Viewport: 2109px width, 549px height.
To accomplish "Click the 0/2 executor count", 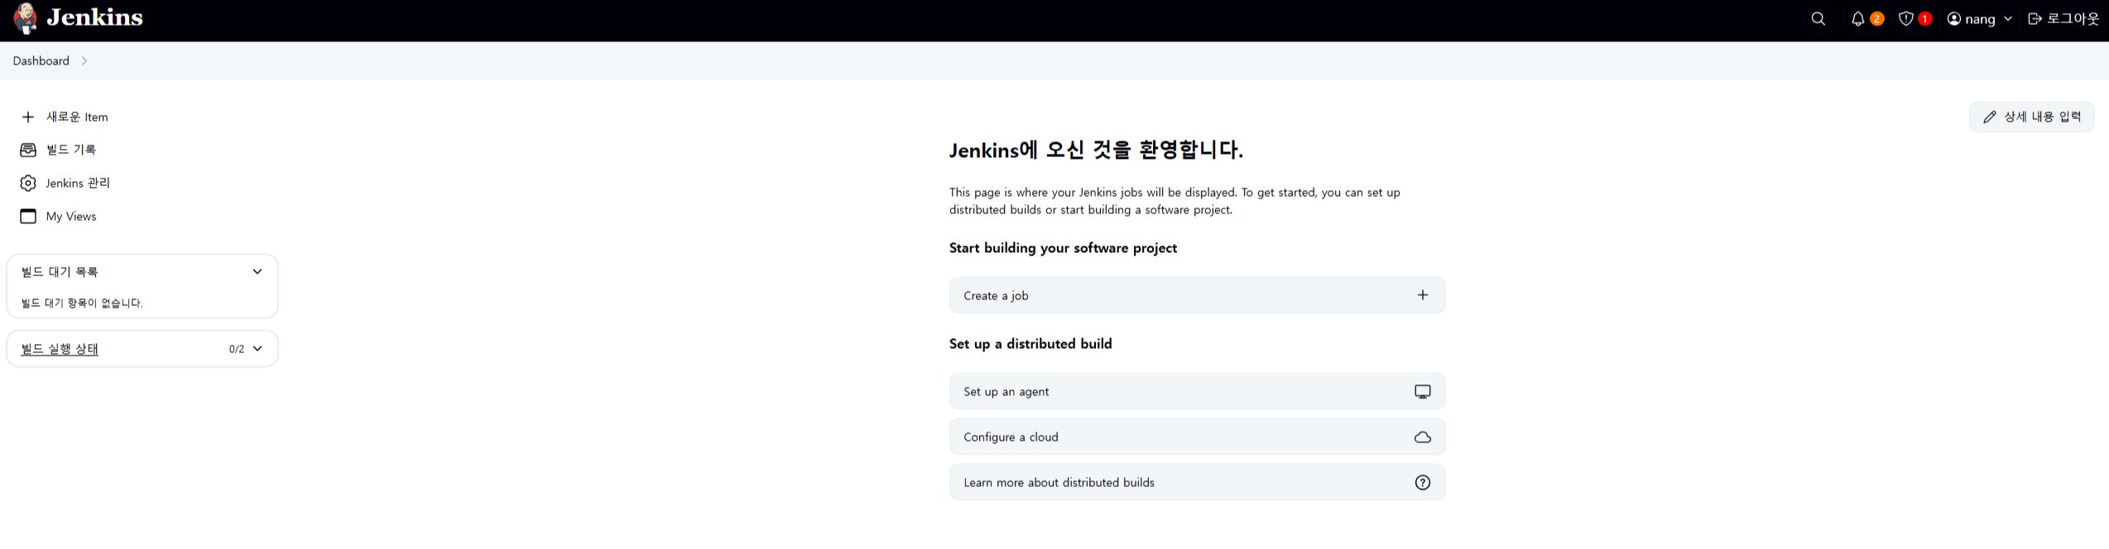I will 237,350.
